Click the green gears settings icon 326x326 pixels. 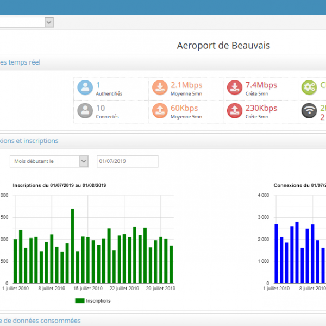(x=309, y=87)
